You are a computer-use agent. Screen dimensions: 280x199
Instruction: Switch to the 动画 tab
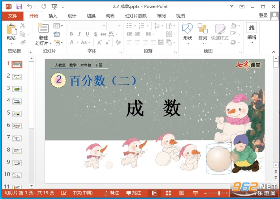pos(110,16)
